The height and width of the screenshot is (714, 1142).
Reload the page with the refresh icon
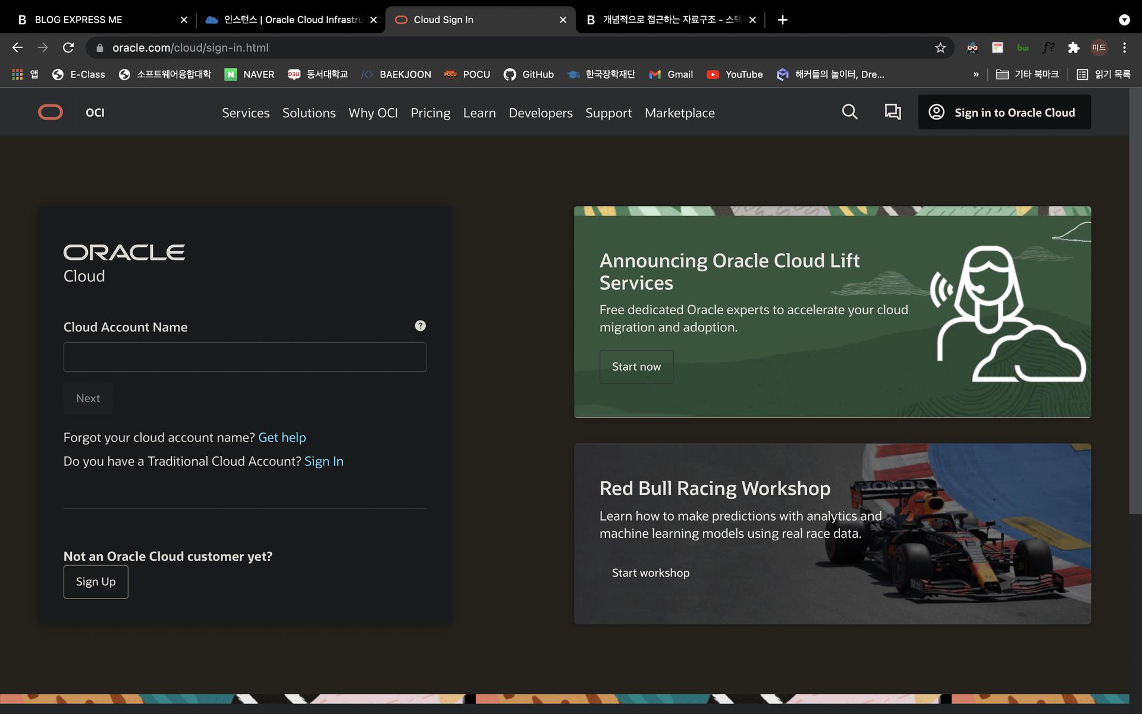coord(68,48)
